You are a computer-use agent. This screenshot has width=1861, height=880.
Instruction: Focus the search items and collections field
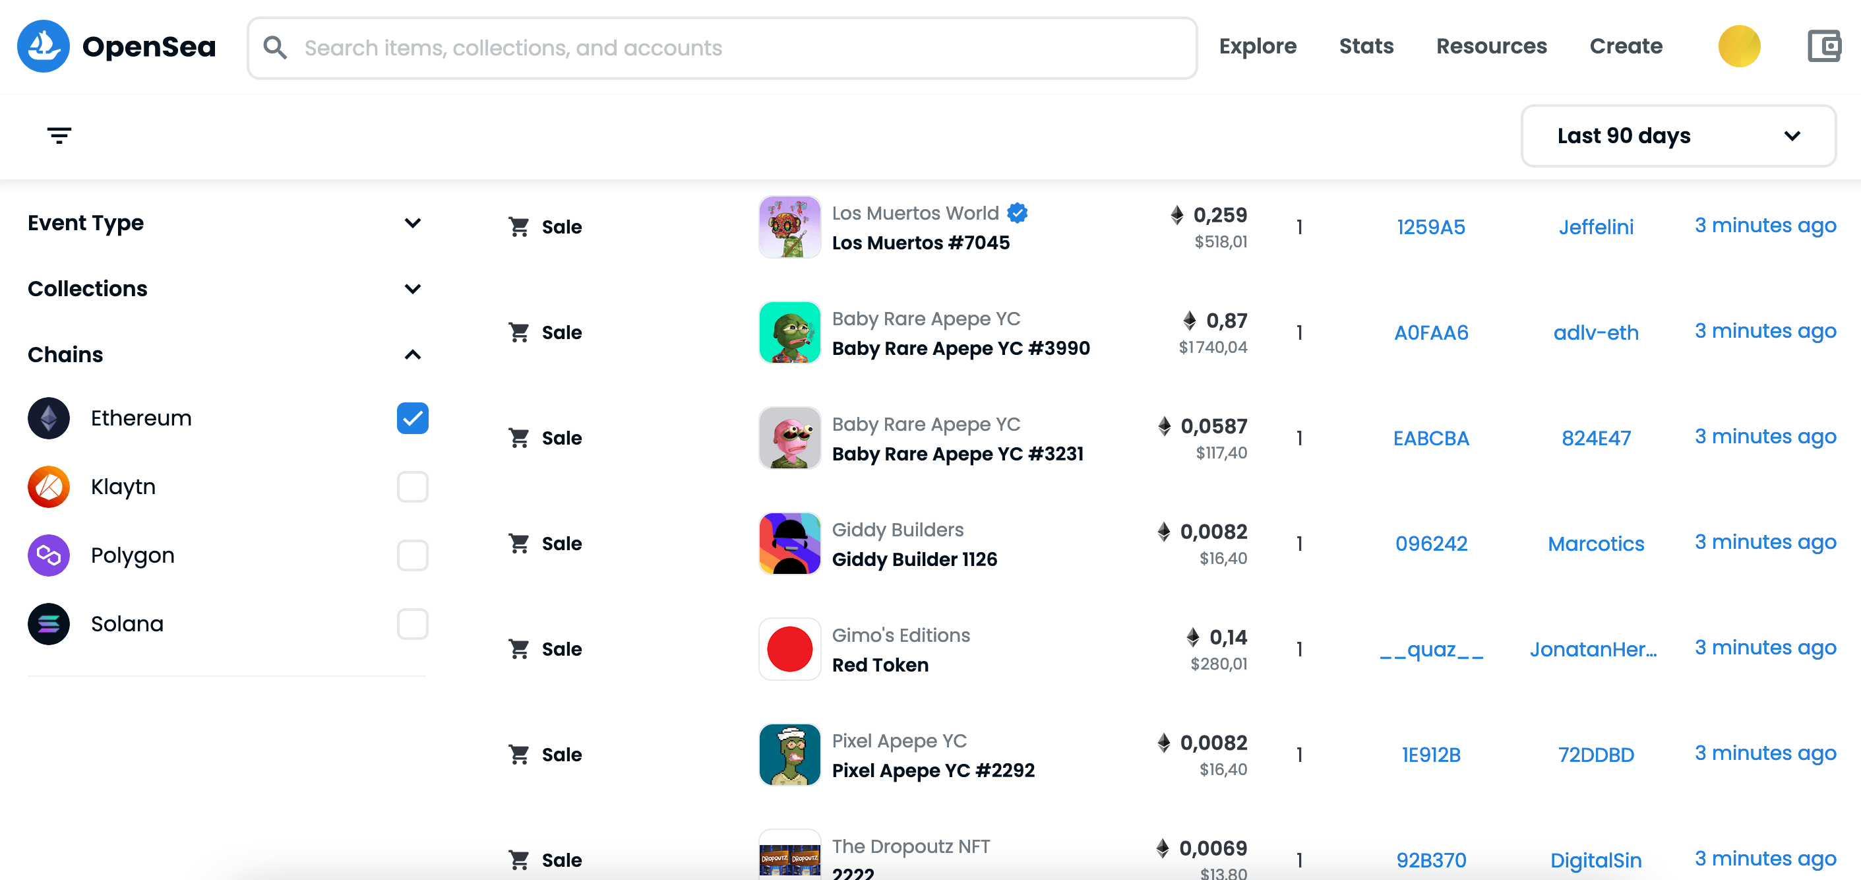coord(722,47)
